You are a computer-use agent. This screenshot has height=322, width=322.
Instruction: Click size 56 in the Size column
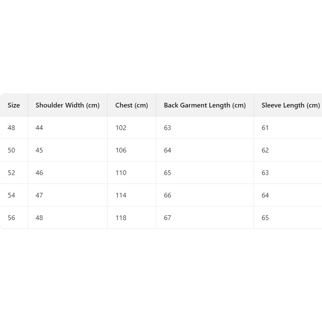coord(11,218)
